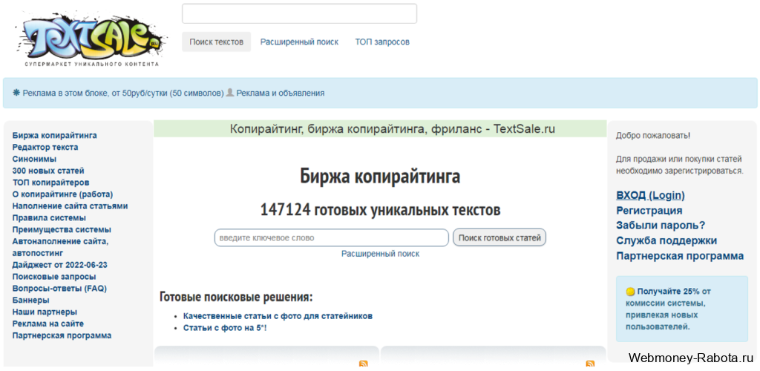
Task: Click the keyword field введите ключевое слово
Action: click(332, 237)
